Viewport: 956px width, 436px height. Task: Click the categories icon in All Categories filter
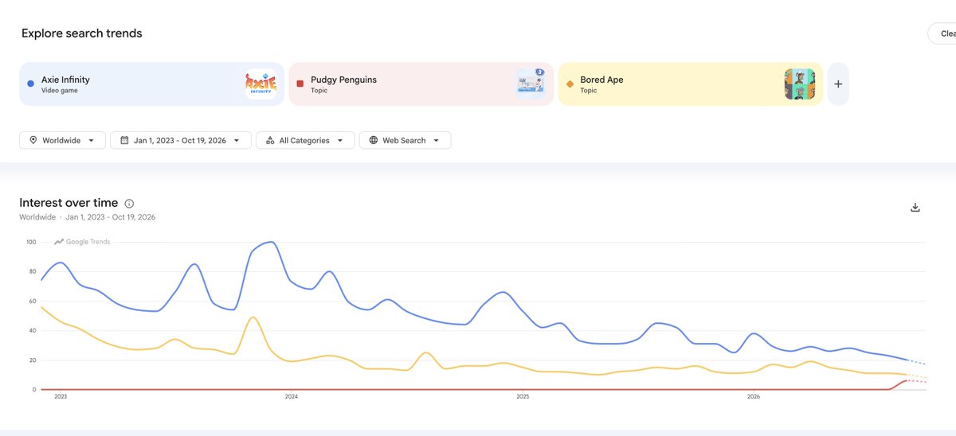pyautogui.click(x=270, y=140)
